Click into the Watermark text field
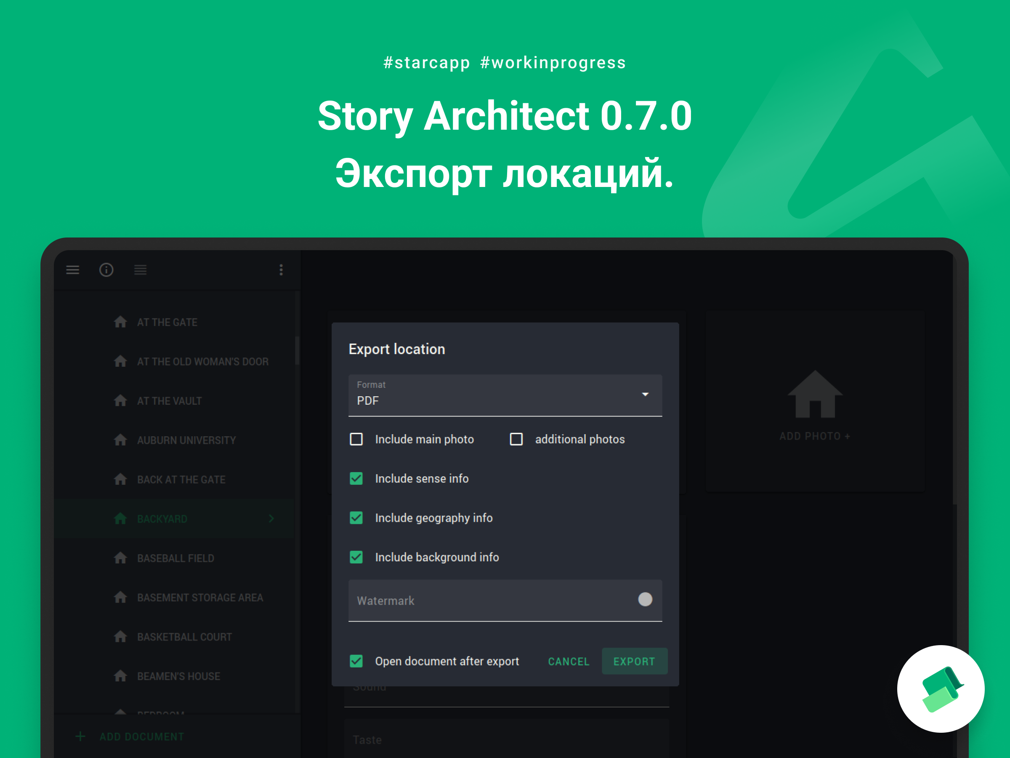 click(491, 601)
